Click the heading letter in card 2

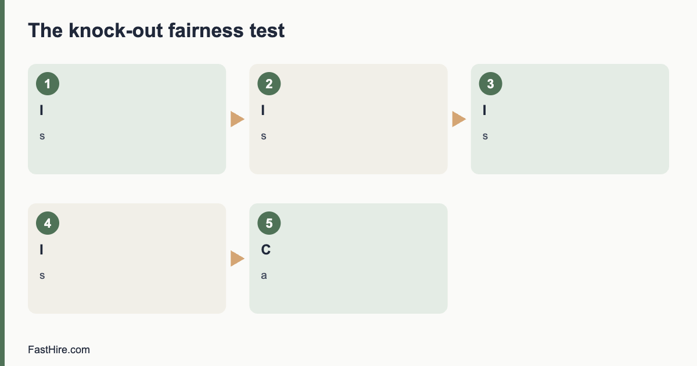[263, 110]
